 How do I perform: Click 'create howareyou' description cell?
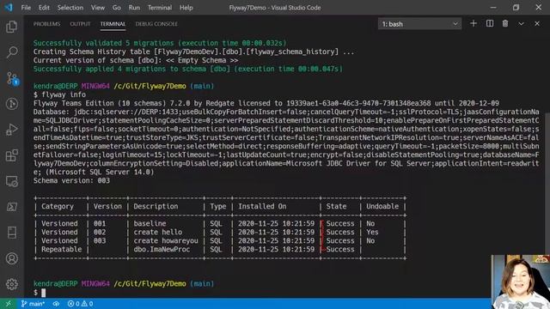pyautogui.click(x=166, y=240)
